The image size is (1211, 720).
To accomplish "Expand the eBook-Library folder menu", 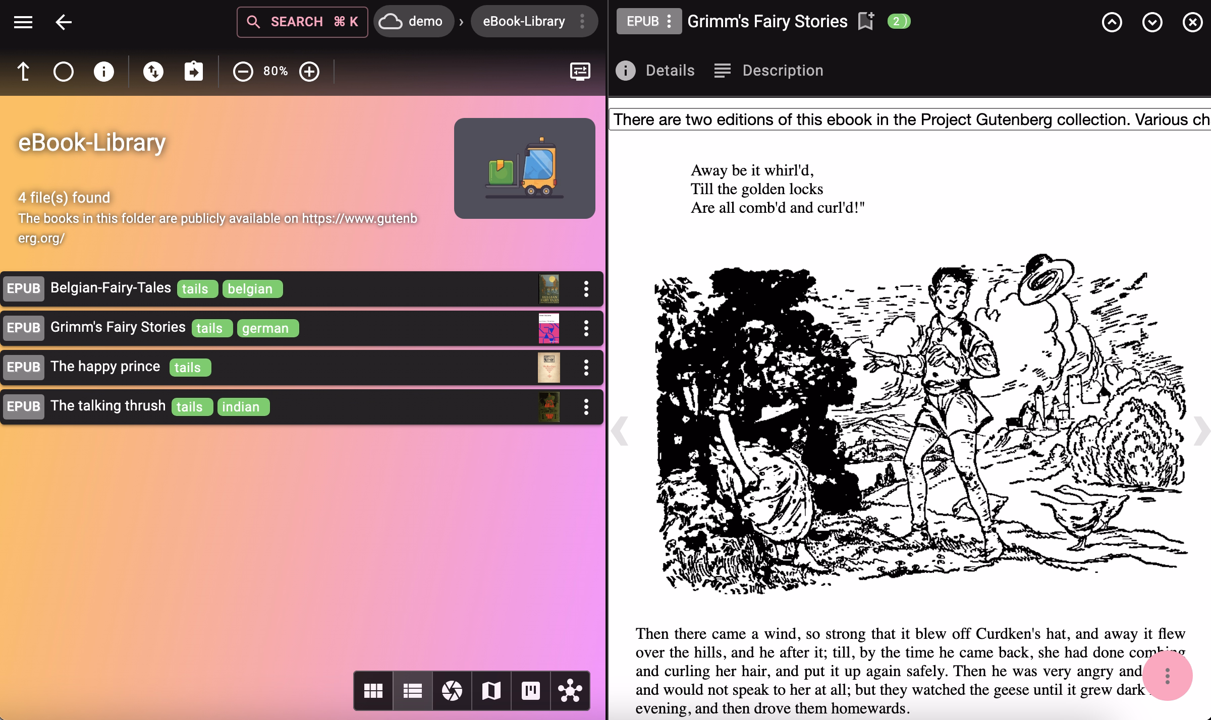I will point(582,21).
